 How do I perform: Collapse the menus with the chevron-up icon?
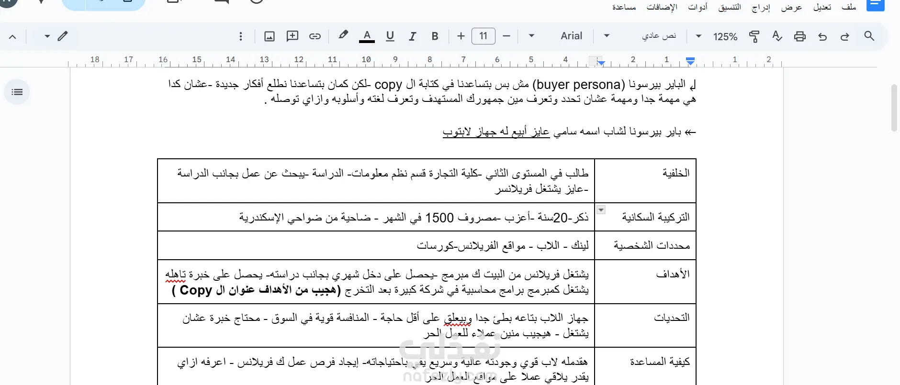pyautogui.click(x=13, y=36)
